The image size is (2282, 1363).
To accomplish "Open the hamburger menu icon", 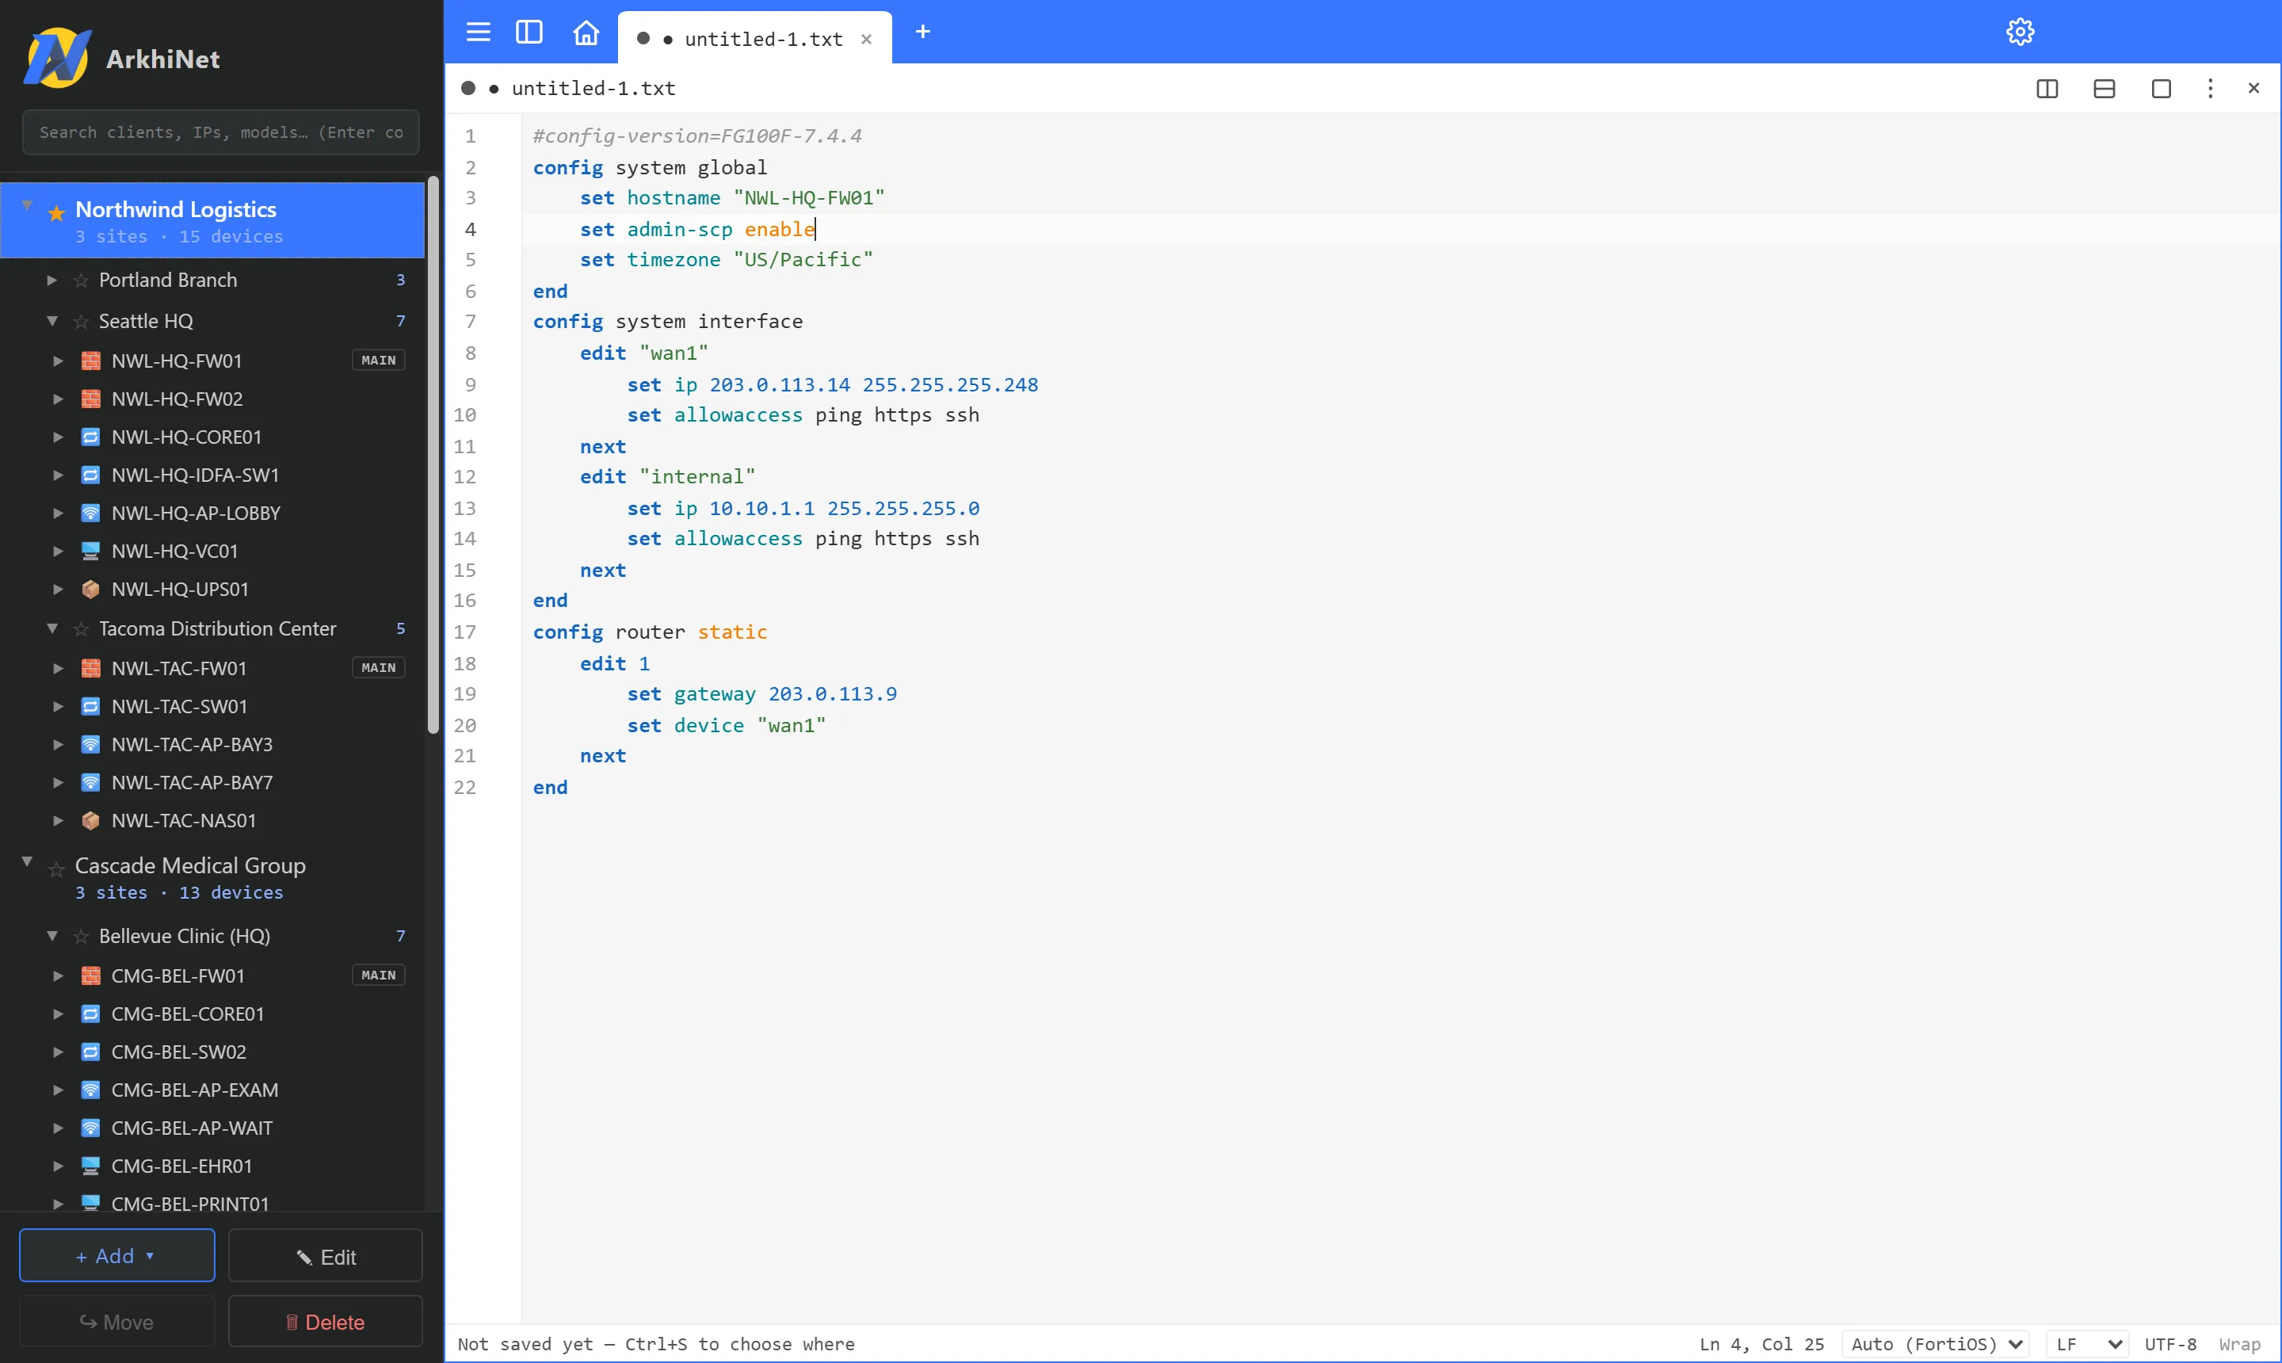I will (478, 32).
